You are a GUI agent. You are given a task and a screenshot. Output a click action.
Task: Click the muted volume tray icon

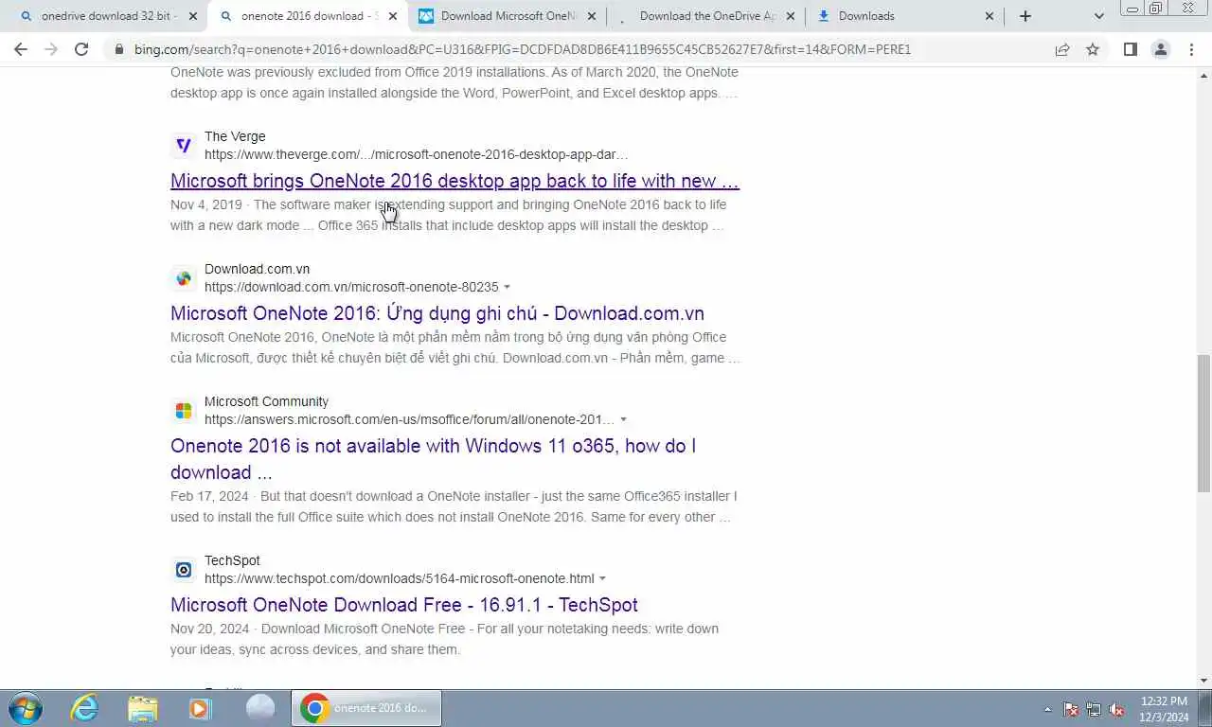click(x=1116, y=709)
